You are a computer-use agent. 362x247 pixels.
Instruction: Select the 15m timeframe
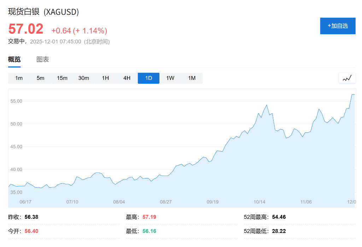pos(62,78)
